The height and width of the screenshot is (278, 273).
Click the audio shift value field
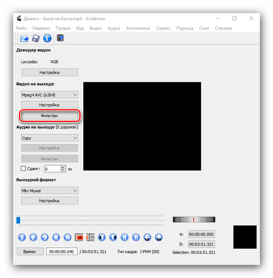click(x=52, y=169)
